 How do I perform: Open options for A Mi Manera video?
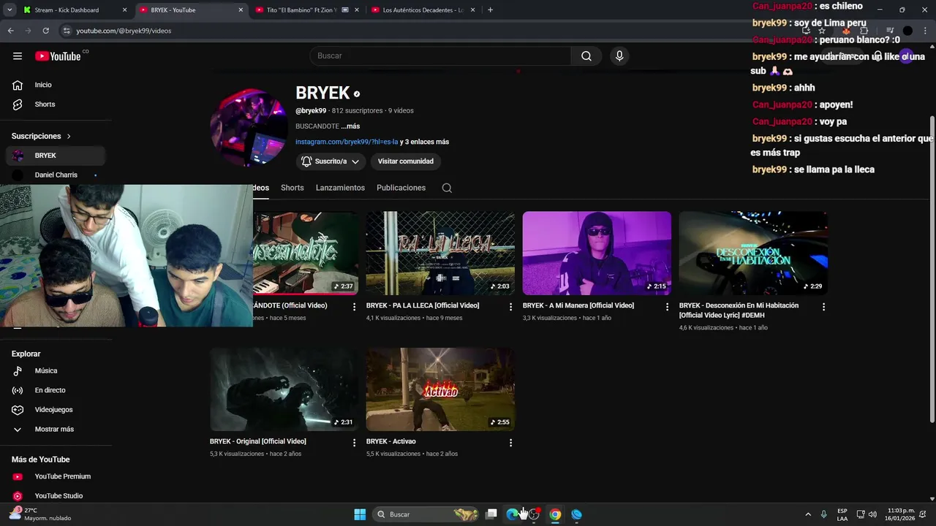coord(667,307)
